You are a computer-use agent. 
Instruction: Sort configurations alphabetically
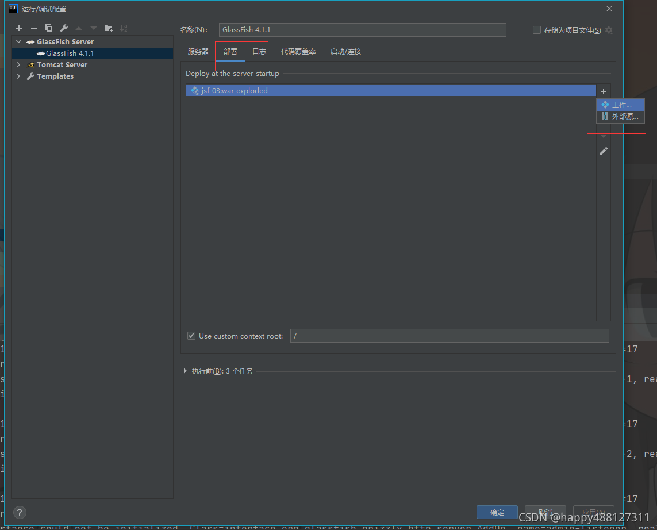coord(124,28)
